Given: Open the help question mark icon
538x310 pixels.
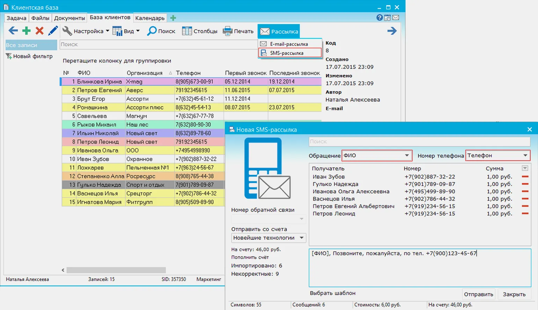Looking at the screenshot, I should click(x=379, y=17).
